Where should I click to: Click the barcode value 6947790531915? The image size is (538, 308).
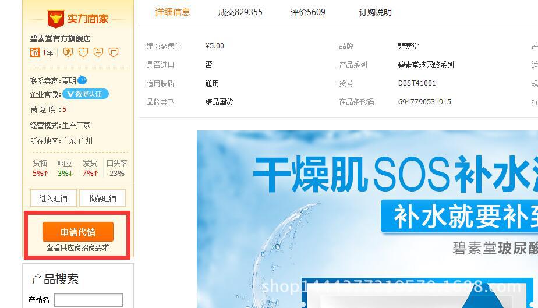coord(424,102)
